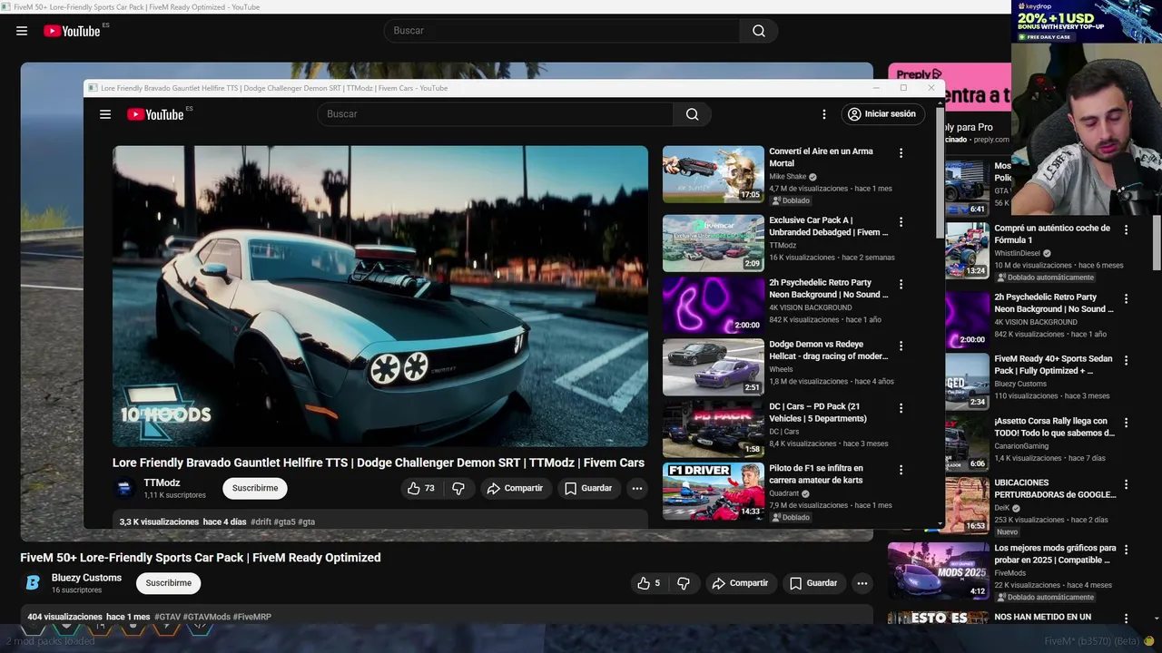Image resolution: width=1162 pixels, height=653 pixels.
Task: Click Guardar under TTModz video
Action: pos(588,488)
